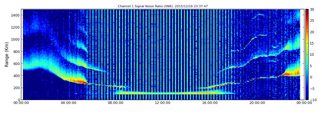Click the 600 range tick label
The image size is (322, 114).
point(17,64)
